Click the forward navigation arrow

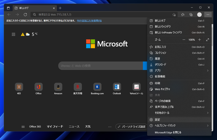(17, 15)
